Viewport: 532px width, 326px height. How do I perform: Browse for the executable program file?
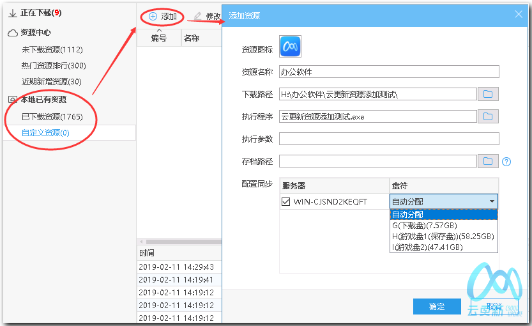click(488, 116)
